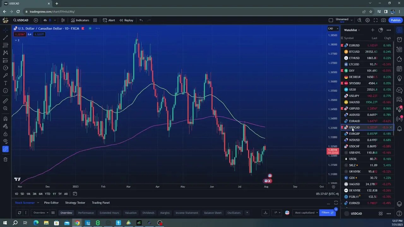Open alerts alarm clock sidebar icon

tap(399, 40)
